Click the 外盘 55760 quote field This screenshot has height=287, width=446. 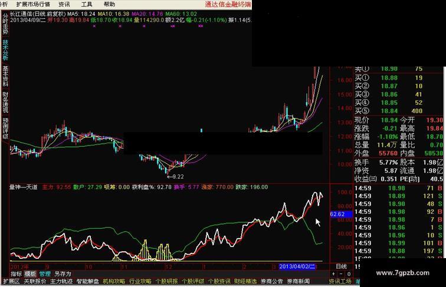point(376,153)
